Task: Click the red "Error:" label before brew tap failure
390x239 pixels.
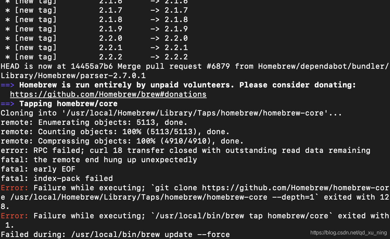Action: pos(14,216)
